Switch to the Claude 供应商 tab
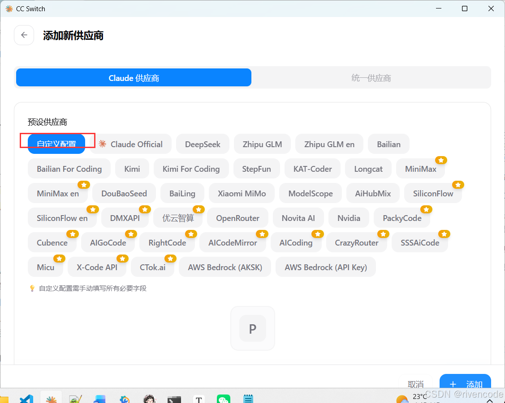Screen dimensions: 505x403 (x=134, y=77)
